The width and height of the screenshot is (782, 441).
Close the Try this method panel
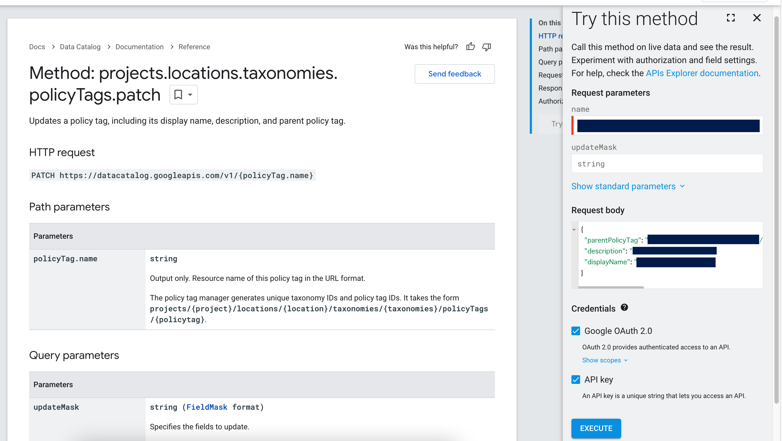point(756,18)
